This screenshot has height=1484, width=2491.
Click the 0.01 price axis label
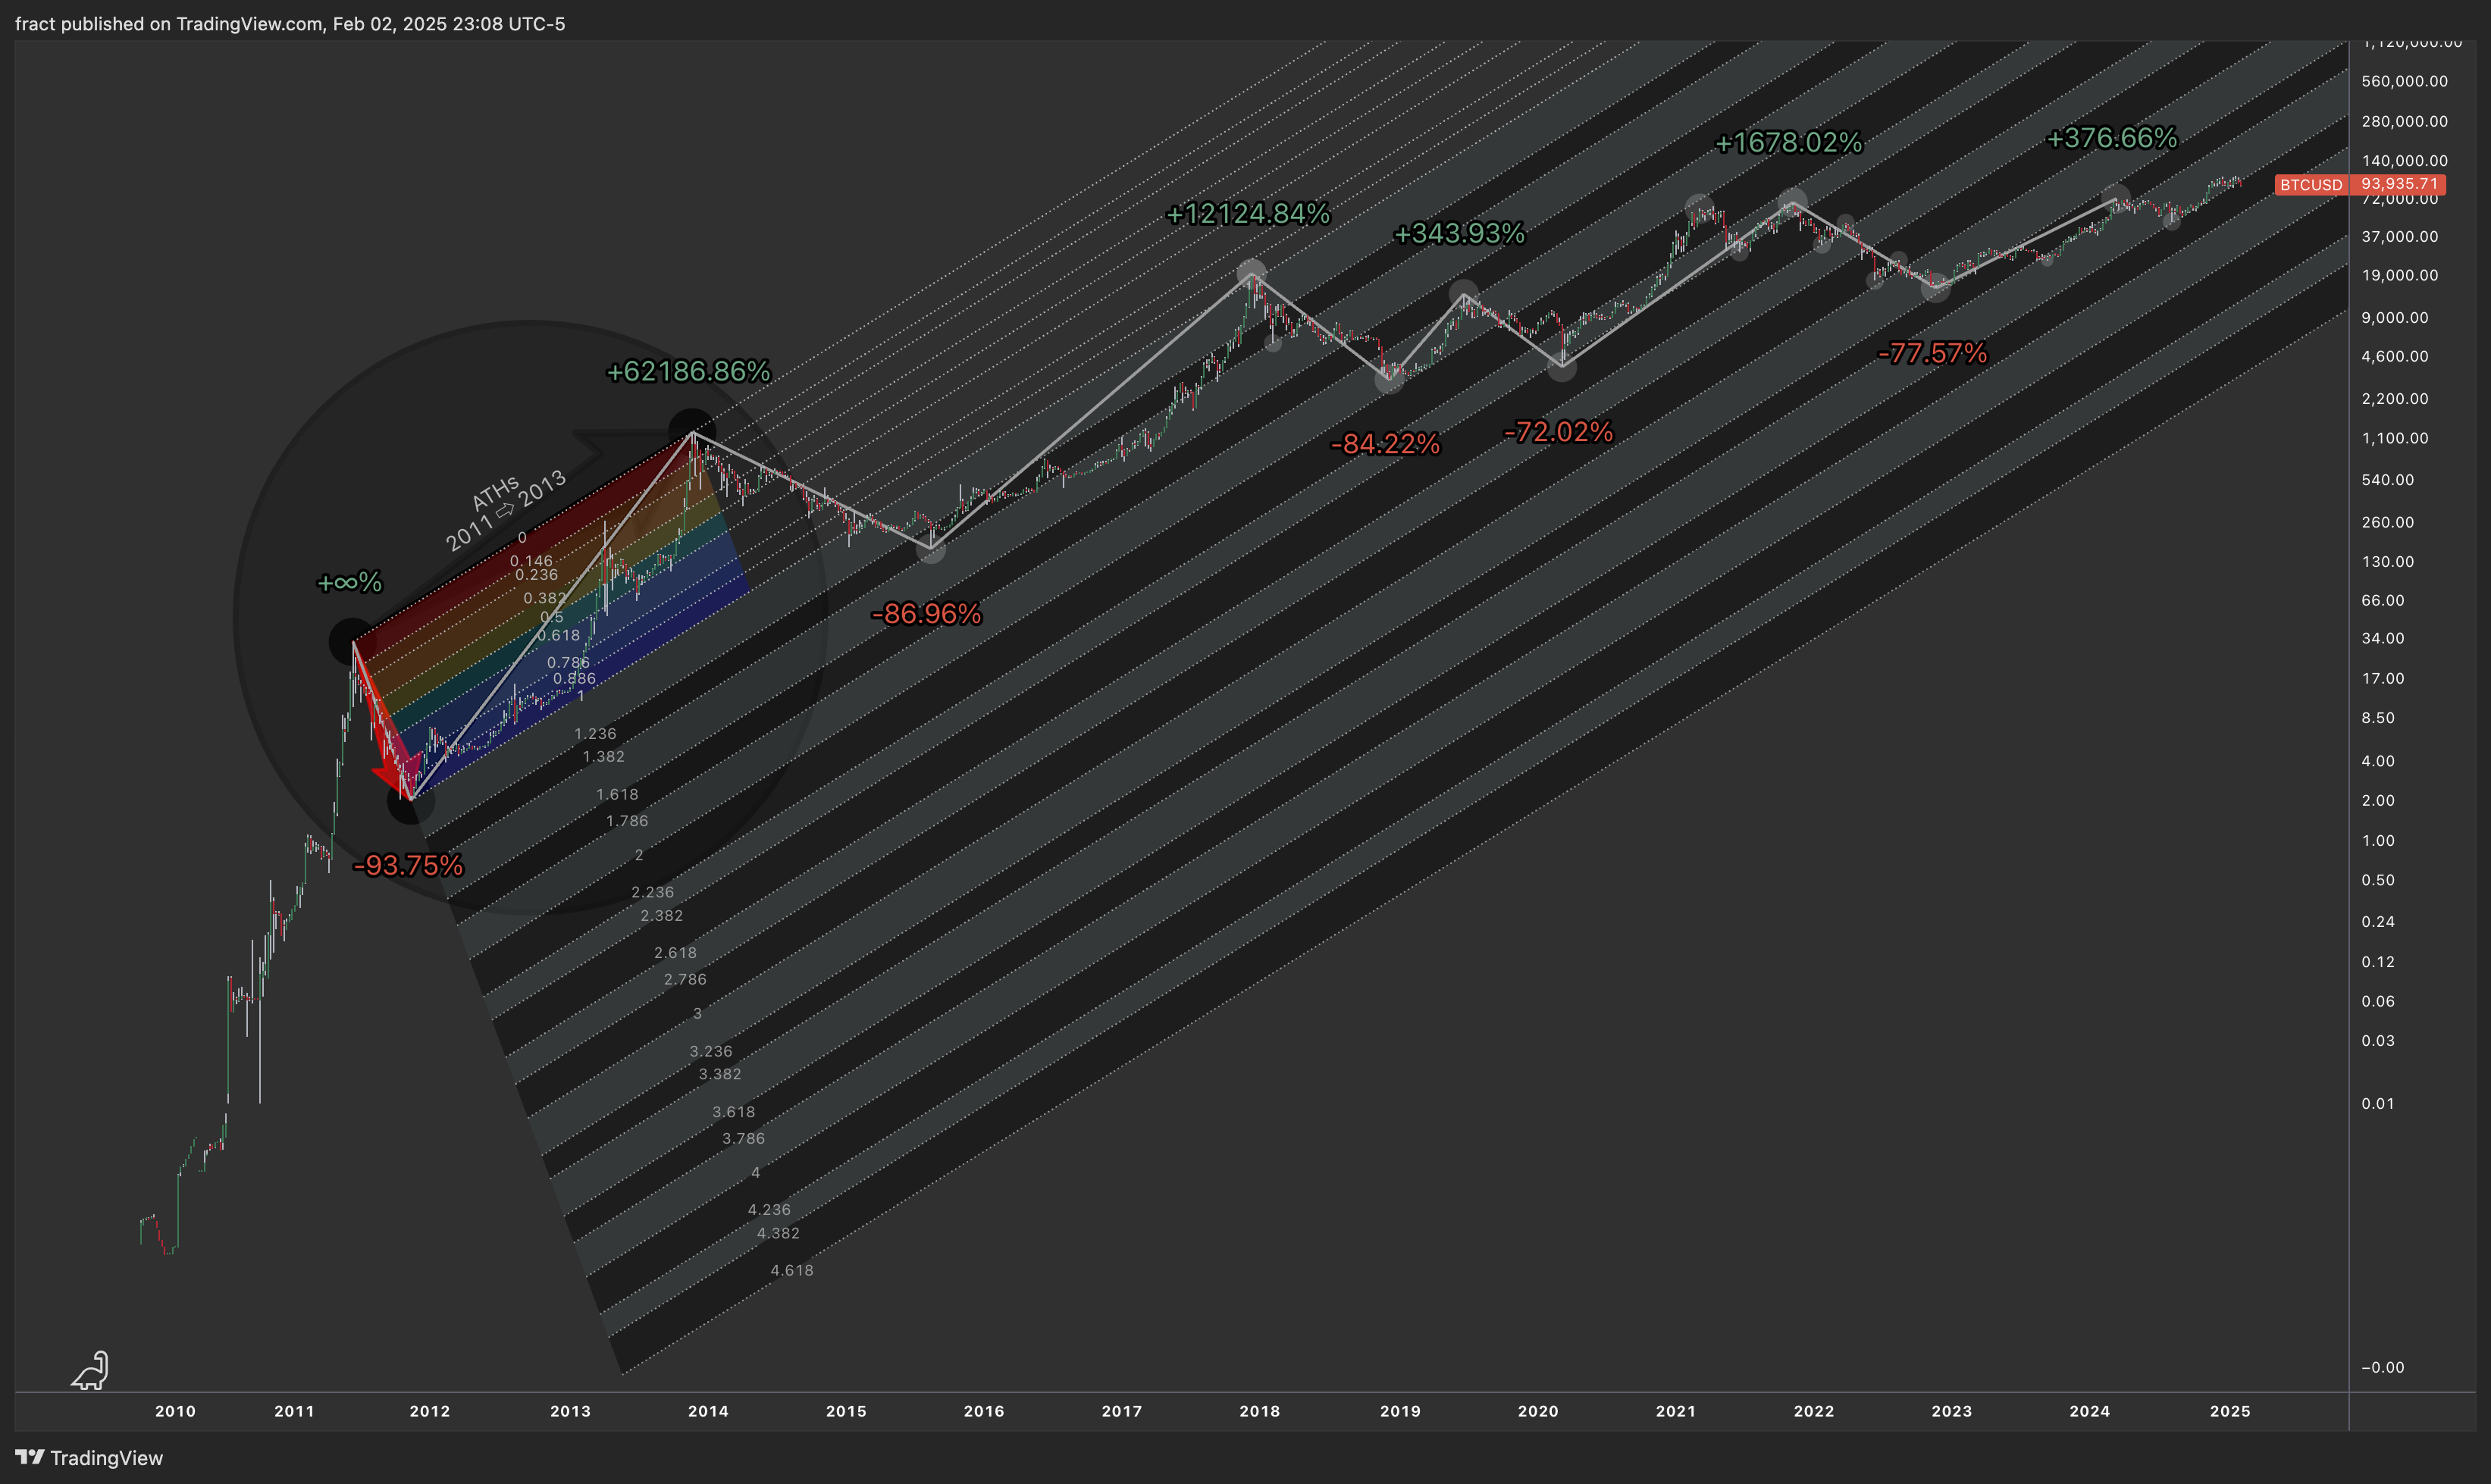tap(2378, 1104)
